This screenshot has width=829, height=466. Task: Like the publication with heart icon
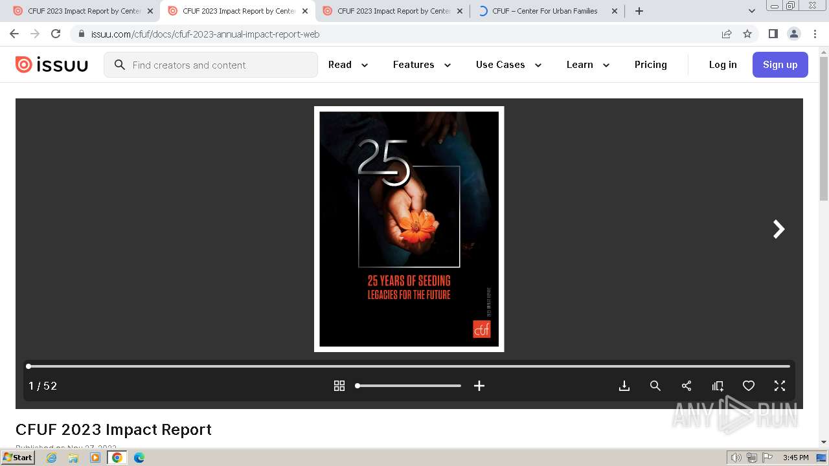point(749,386)
